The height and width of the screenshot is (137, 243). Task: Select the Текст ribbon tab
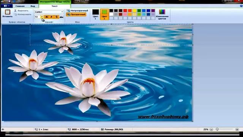pyautogui.click(x=54, y=6)
